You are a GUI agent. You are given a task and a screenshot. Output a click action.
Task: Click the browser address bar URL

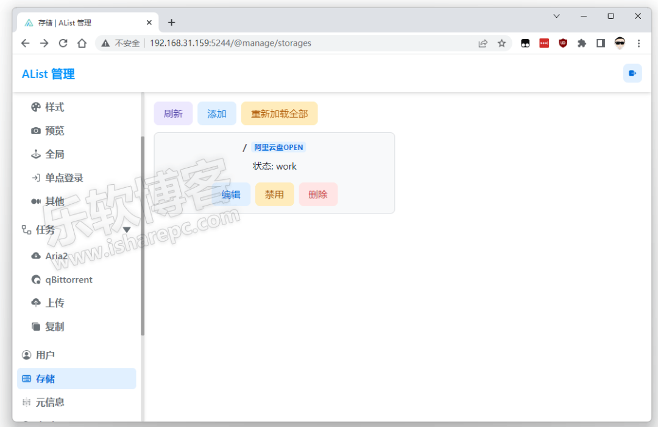point(230,43)
